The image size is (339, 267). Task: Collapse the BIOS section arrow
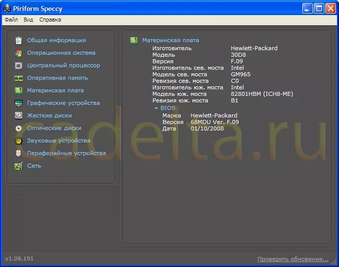coord(156,108)
